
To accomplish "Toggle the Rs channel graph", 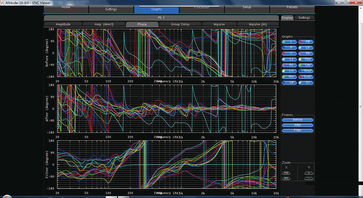I will tap(289, 65).
